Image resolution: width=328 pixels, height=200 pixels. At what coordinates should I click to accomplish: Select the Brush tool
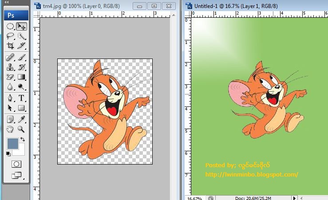[x=21, y=57]
